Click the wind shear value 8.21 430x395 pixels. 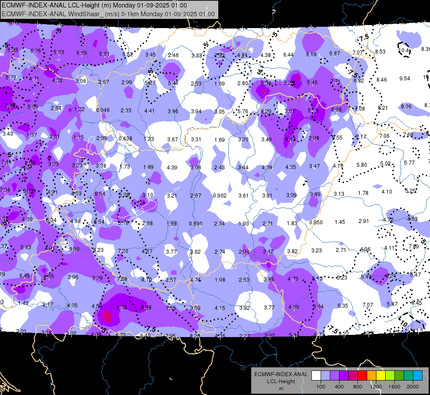(x=383, y=108)
